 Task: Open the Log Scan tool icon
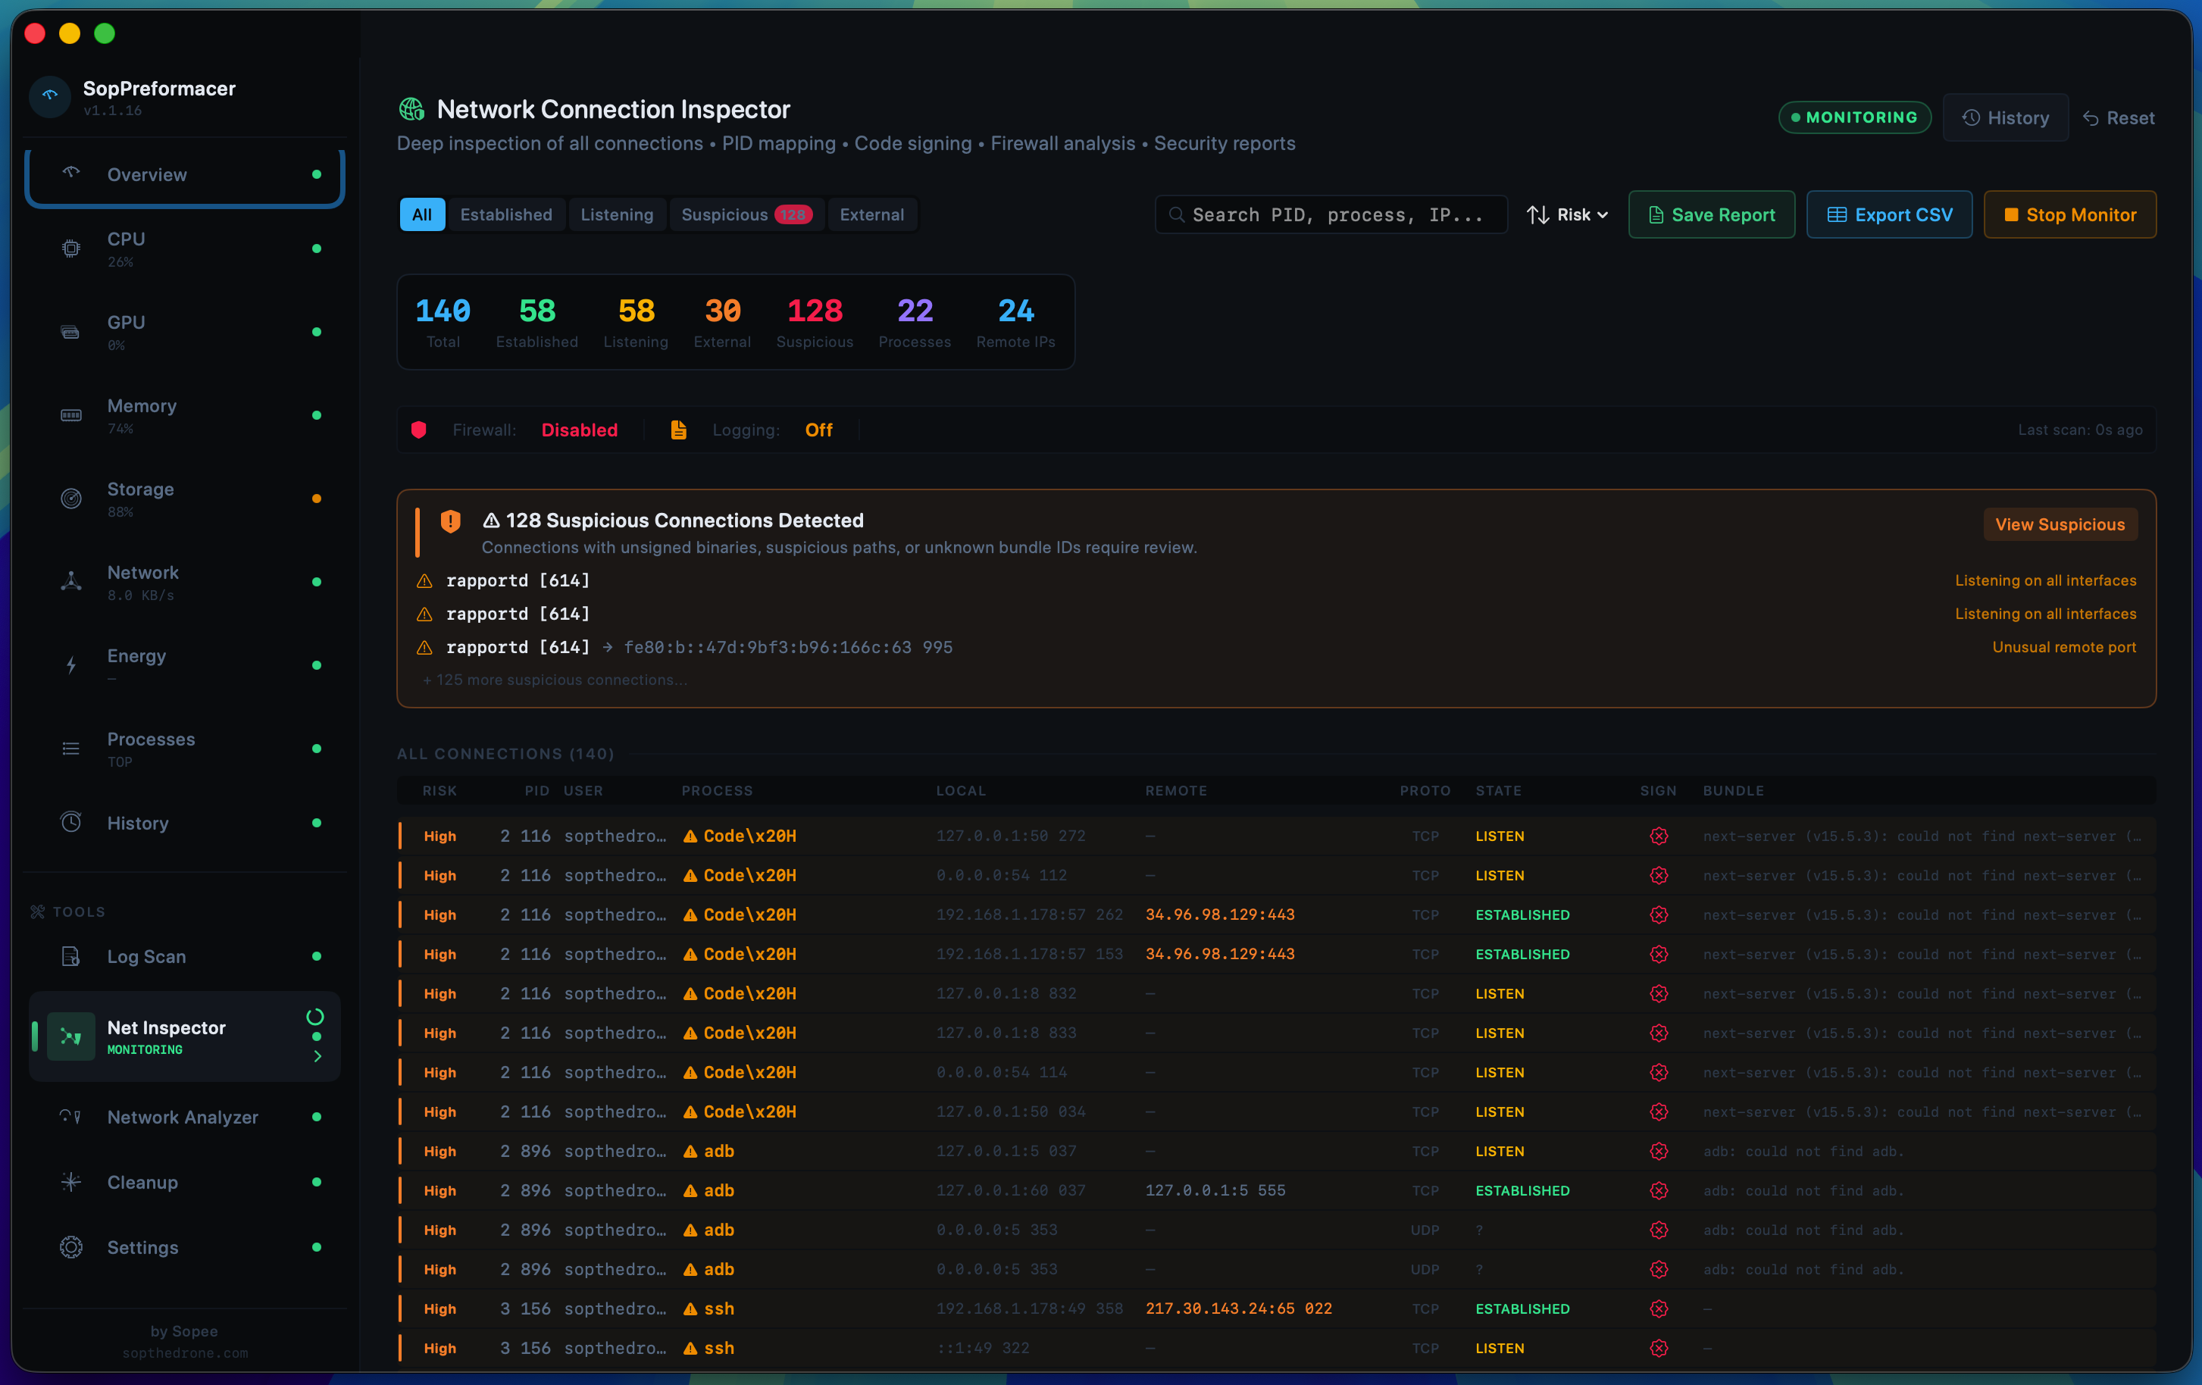point(70,956)
